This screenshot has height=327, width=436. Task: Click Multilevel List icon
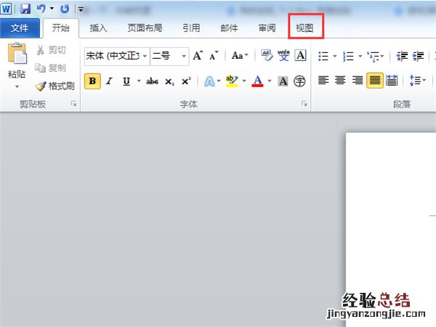375,56
